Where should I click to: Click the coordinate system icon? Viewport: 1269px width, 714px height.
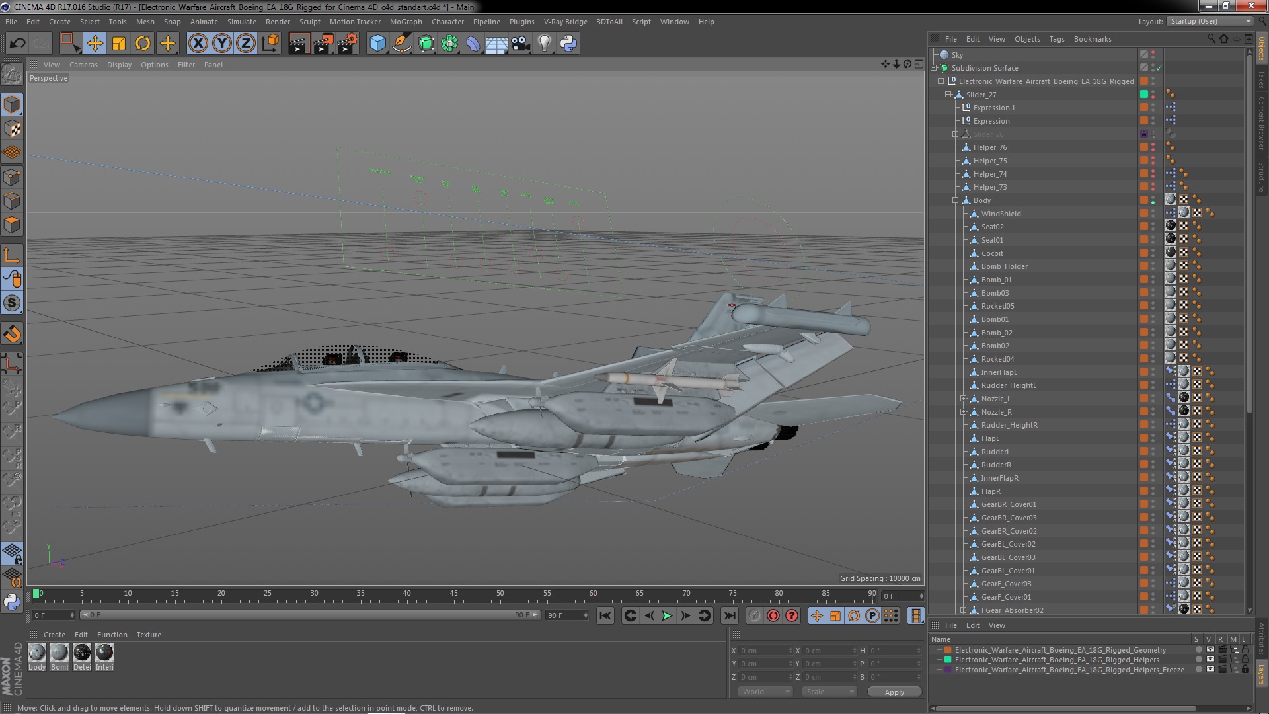click(270, 44)
